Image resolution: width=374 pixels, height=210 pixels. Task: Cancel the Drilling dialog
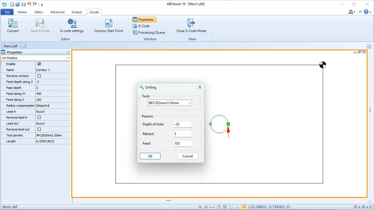tap(188, 156)
